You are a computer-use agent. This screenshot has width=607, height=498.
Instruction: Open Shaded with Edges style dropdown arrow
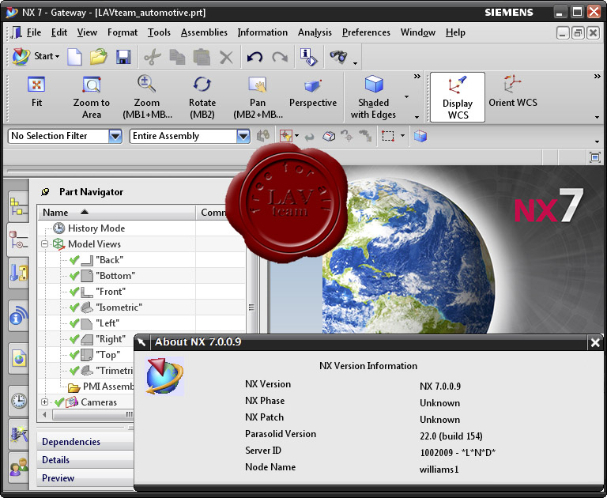pos(406,96)
